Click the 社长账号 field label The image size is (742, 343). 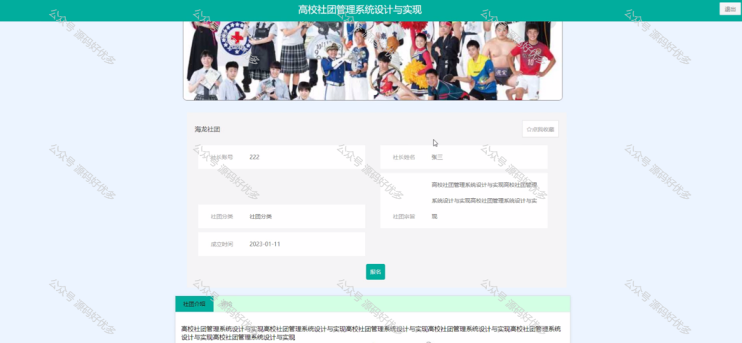click(x=222, y=157)
